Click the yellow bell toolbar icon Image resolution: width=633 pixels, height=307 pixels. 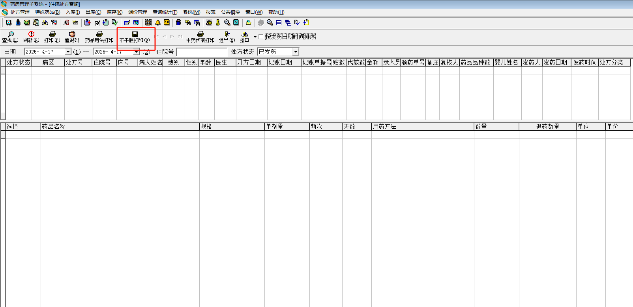point(157,22)
